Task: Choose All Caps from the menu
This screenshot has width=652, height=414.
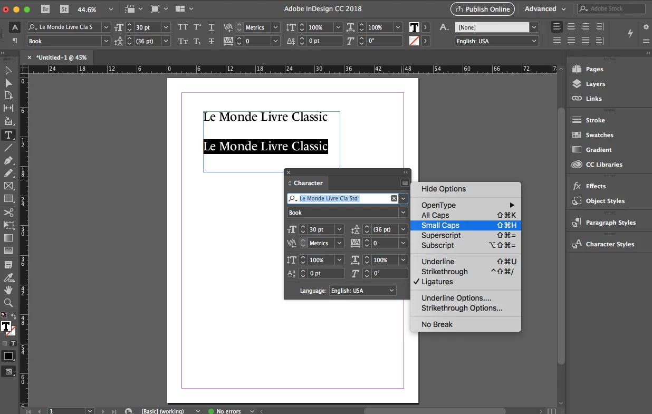Action: [x=466, y=215]
